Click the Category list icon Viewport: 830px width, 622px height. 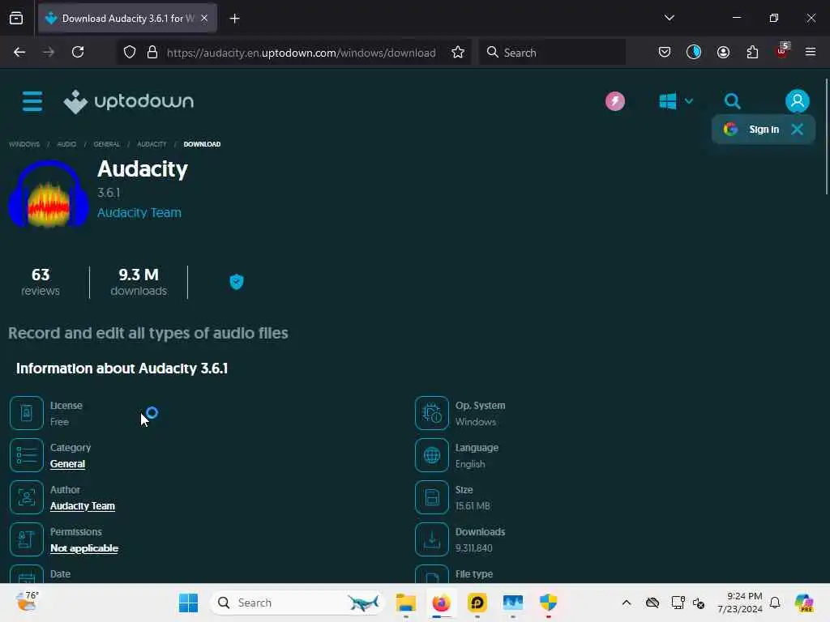[x=27, y=455]
